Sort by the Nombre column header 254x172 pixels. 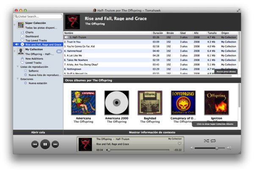pos(108,33)
